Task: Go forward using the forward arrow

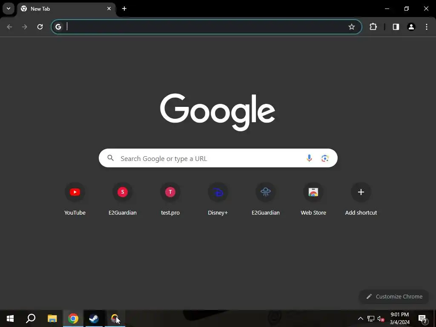Action: (25, 27)
